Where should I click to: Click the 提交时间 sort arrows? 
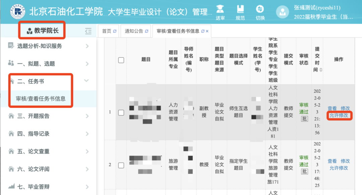[x=321, y=70]
